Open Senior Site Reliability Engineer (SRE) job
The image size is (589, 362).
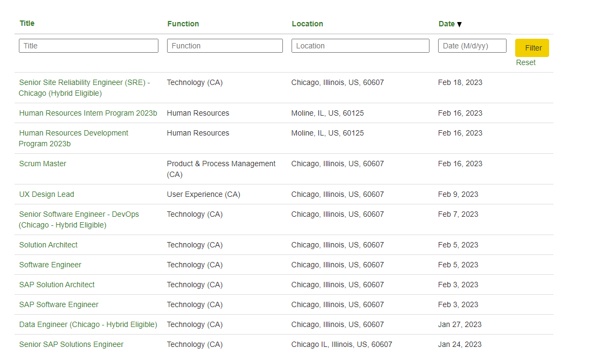point(84,88)
